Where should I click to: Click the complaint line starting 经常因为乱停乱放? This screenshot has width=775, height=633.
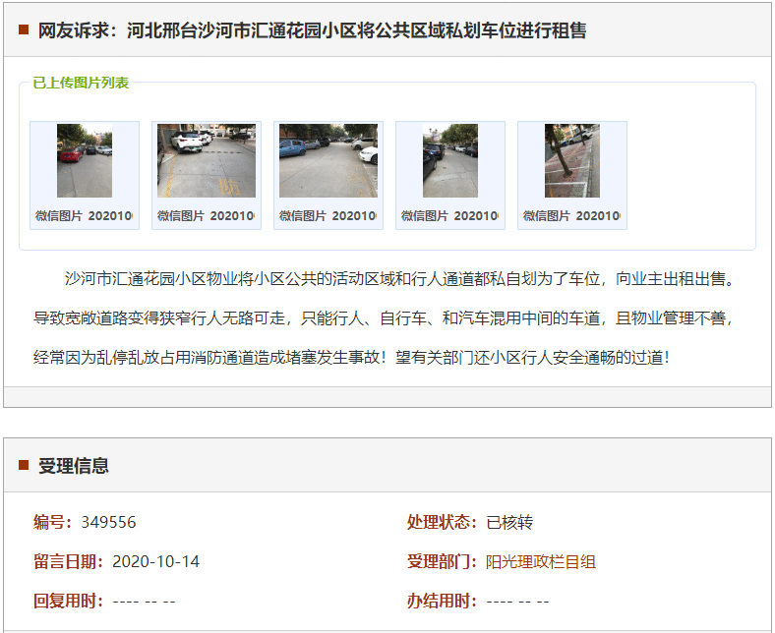tap(351, 357)
